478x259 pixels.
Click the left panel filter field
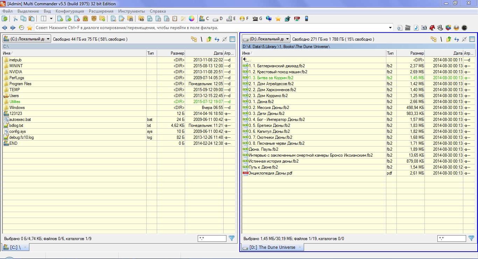click(212, 239)
